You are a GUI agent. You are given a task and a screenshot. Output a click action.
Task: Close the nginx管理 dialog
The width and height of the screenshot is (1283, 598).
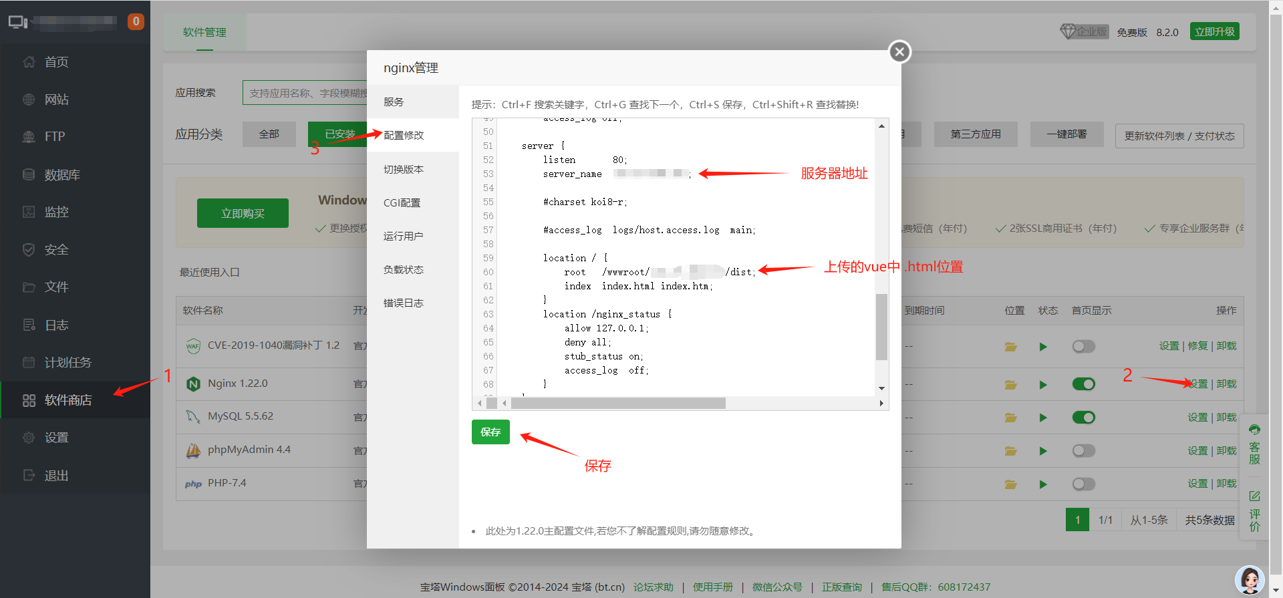coord(899,51)
